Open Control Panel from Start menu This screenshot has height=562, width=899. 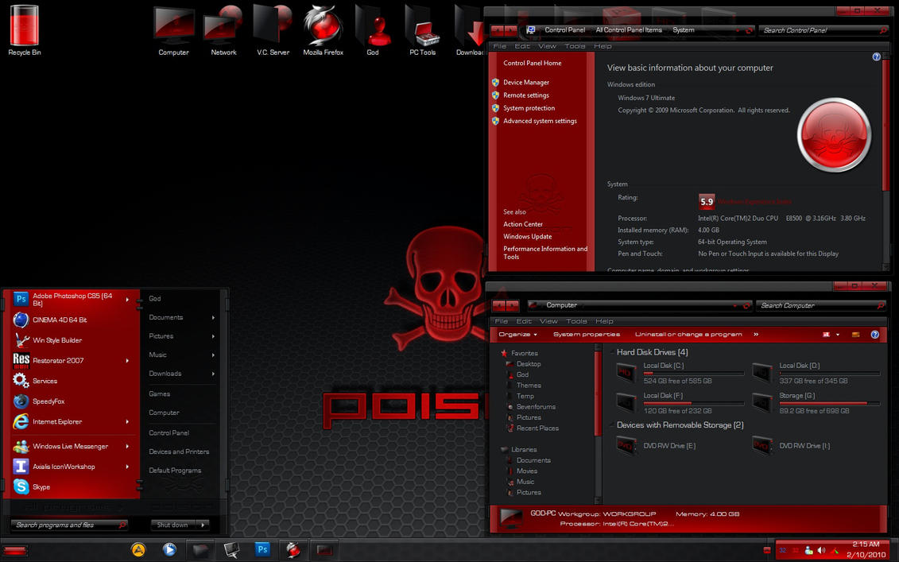[x=169, y=433]
